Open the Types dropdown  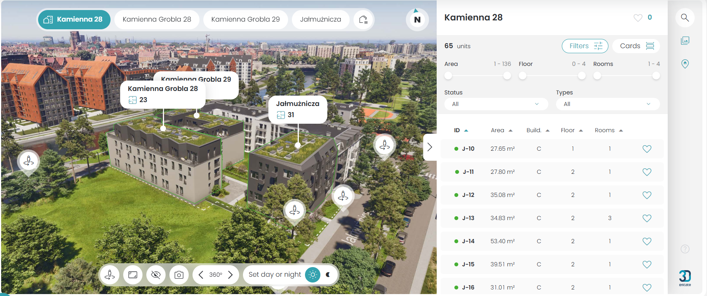pos(608,104)
